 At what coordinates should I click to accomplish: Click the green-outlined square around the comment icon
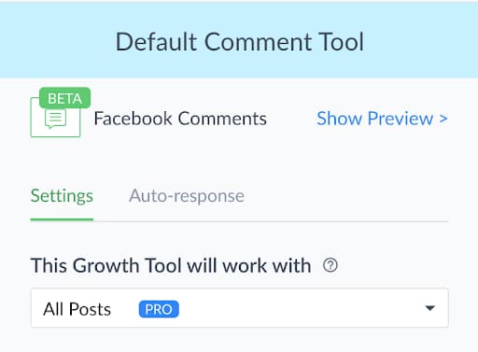click(x=55, y=118)
